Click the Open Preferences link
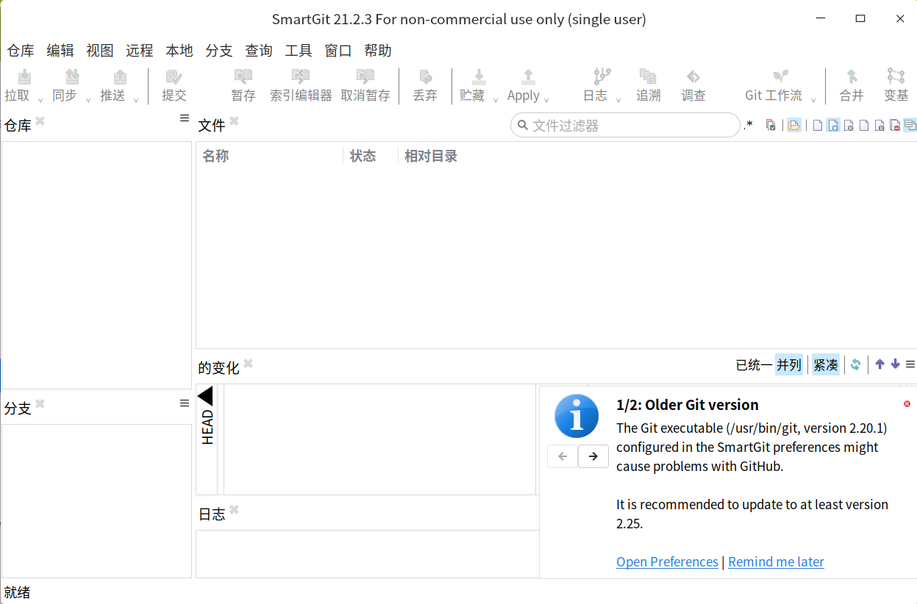The height and width of the screenshot is (604, 917). point(667,562)
